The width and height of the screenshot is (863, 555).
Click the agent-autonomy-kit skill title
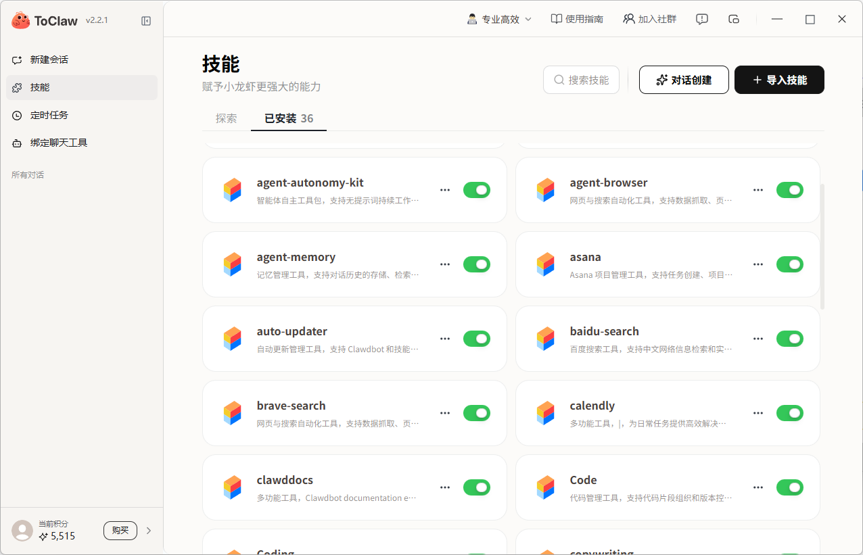pos(310,183)
